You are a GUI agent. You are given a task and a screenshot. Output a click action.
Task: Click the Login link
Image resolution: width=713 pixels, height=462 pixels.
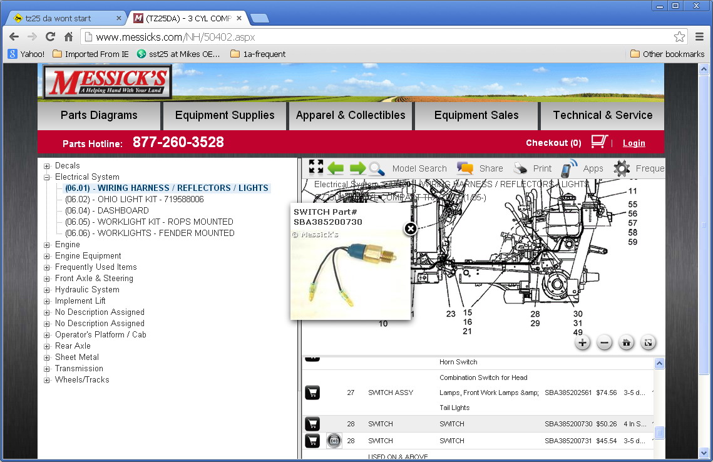point(633,143)
